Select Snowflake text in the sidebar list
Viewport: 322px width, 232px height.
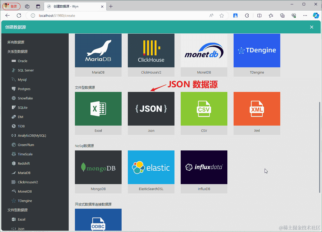(x=25, y=98)
